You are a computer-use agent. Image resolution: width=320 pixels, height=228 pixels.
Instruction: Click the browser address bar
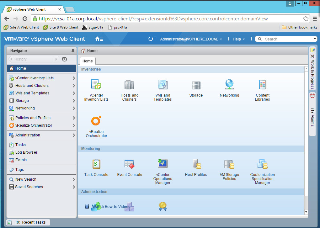171,19
